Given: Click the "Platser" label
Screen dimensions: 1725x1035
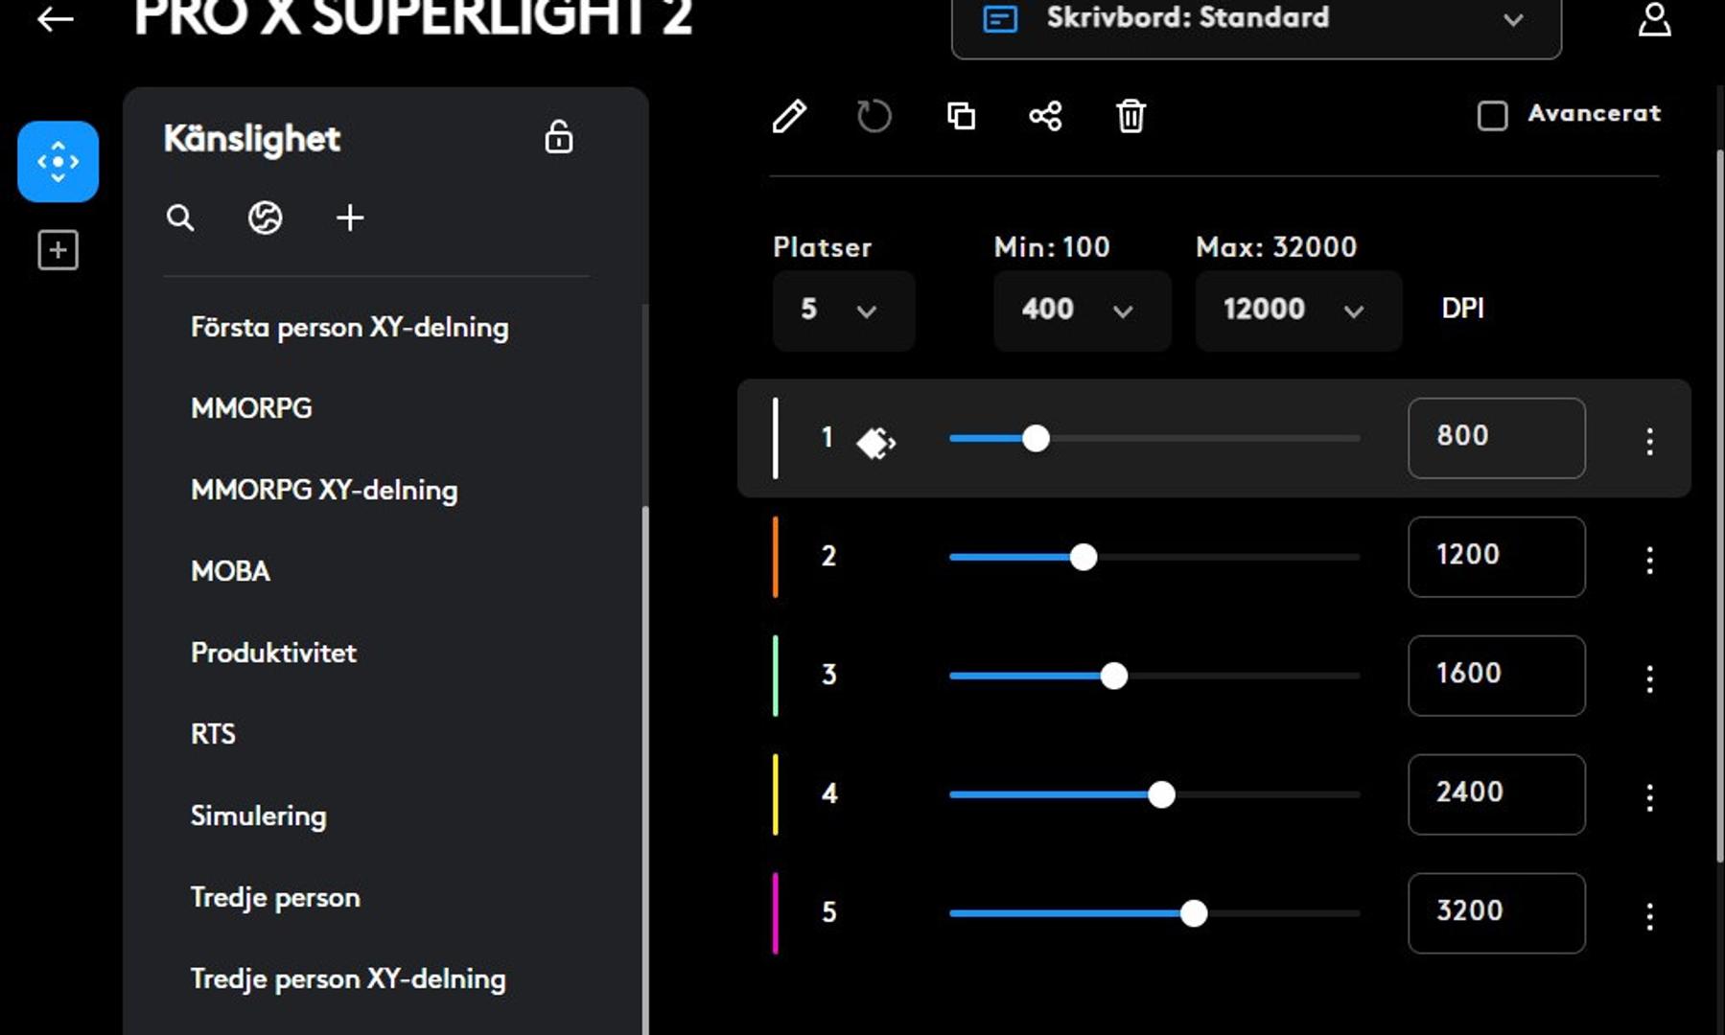Looking at the screenshot, I should pos(823,247).
